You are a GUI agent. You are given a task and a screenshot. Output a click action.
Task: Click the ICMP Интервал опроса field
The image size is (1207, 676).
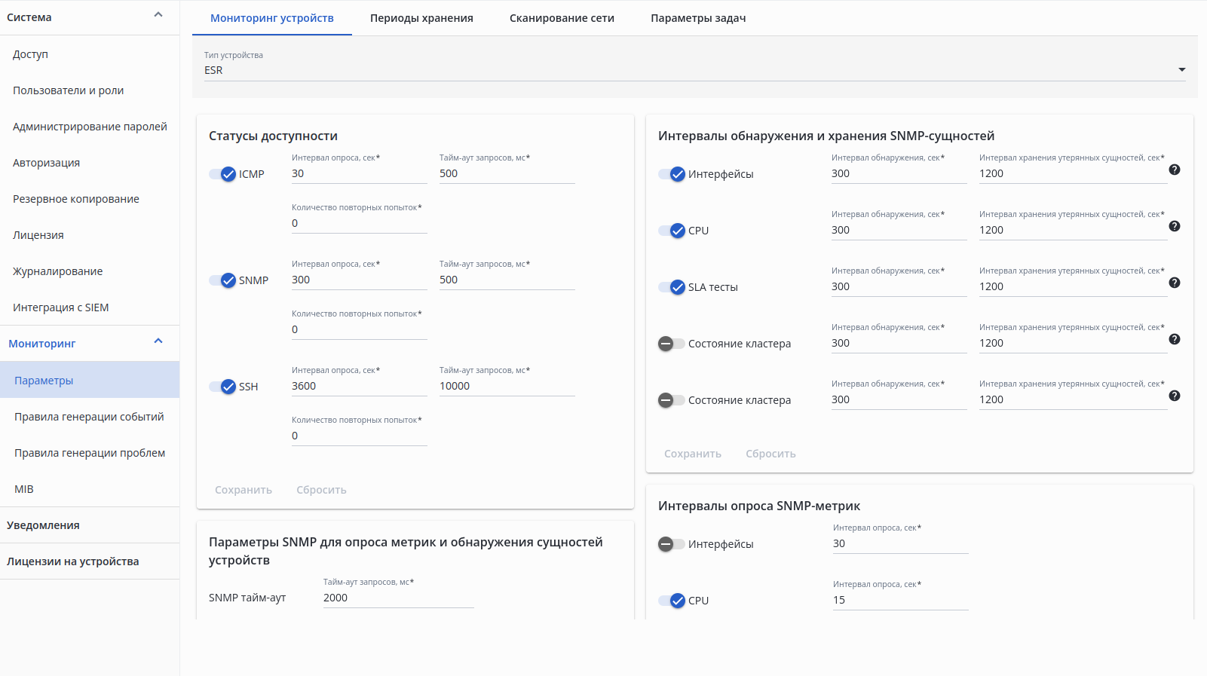coord(359,174)
